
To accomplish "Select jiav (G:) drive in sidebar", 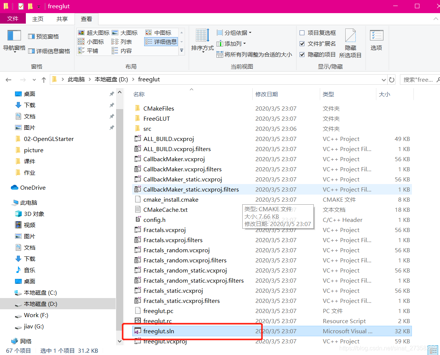I will 30,327.
